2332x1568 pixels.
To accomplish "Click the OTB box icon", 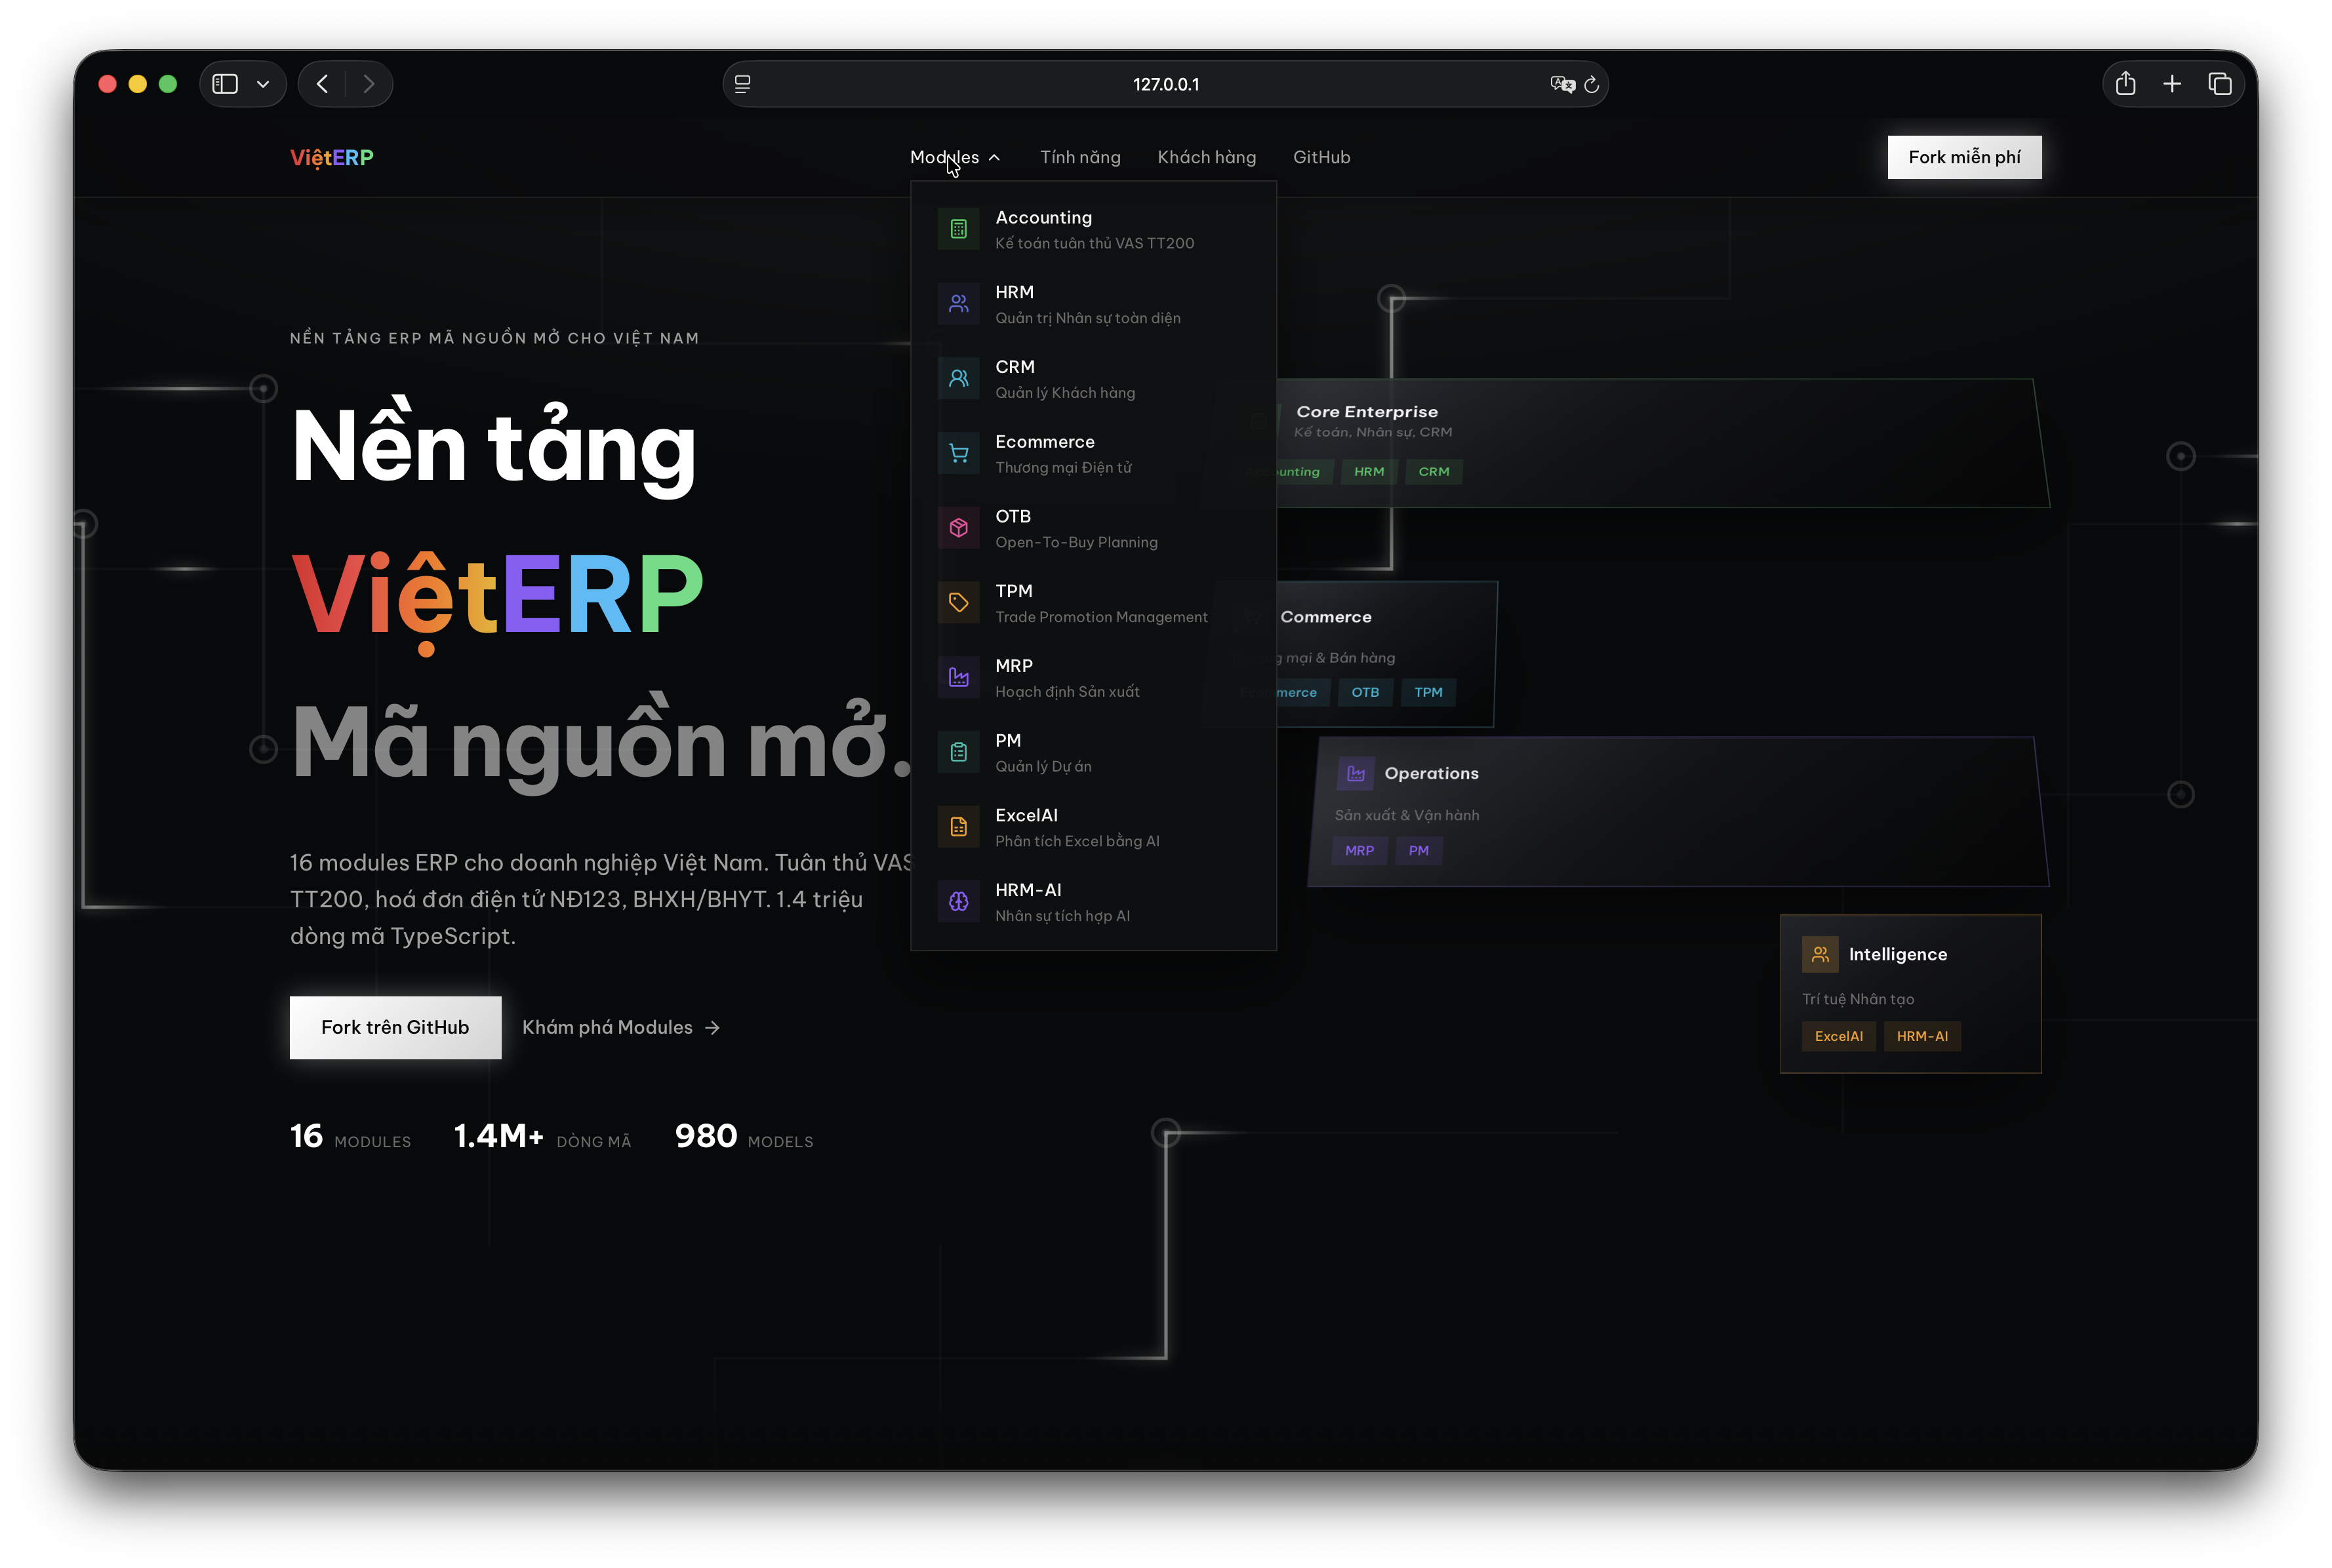I will coord(958,528).
